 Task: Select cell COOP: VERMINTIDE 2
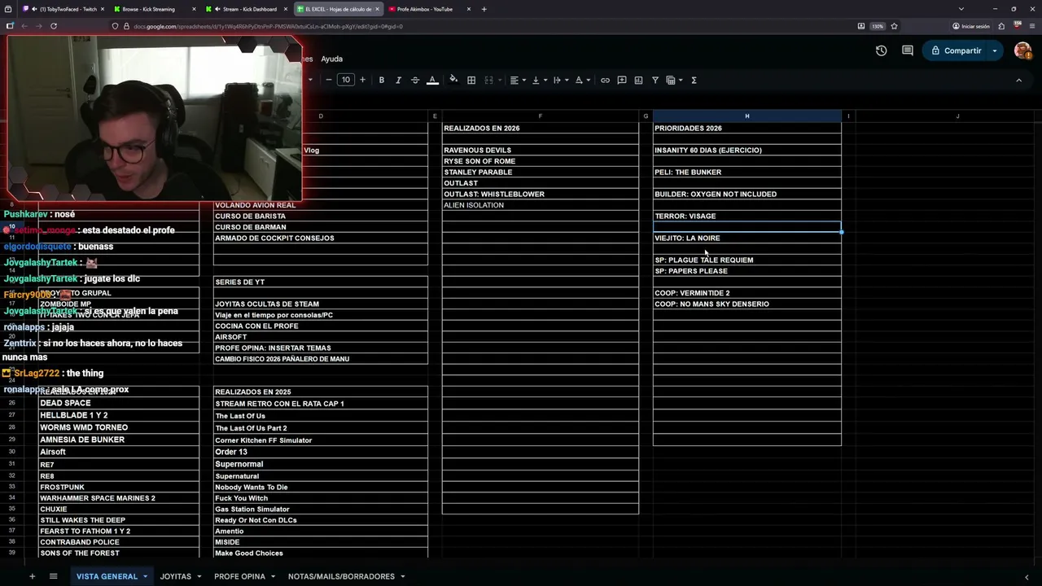[x=746, y=293]
